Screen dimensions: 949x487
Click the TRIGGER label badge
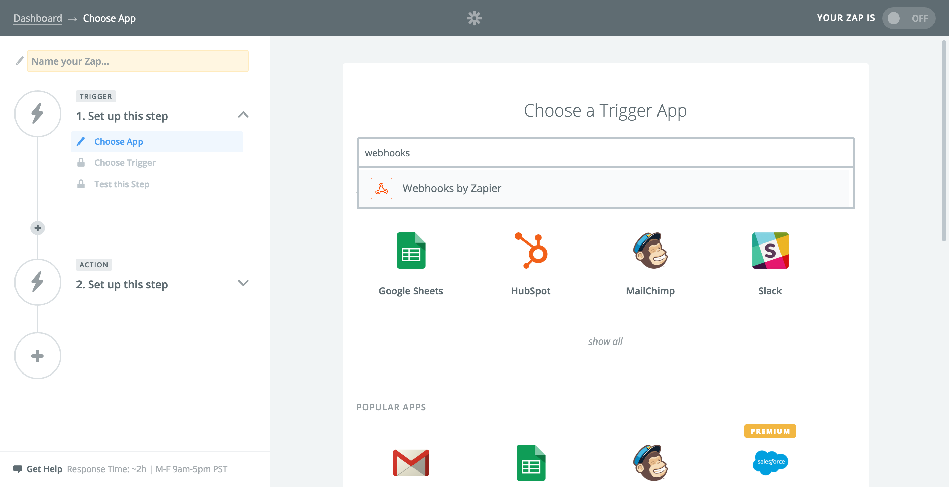point(96,96)
